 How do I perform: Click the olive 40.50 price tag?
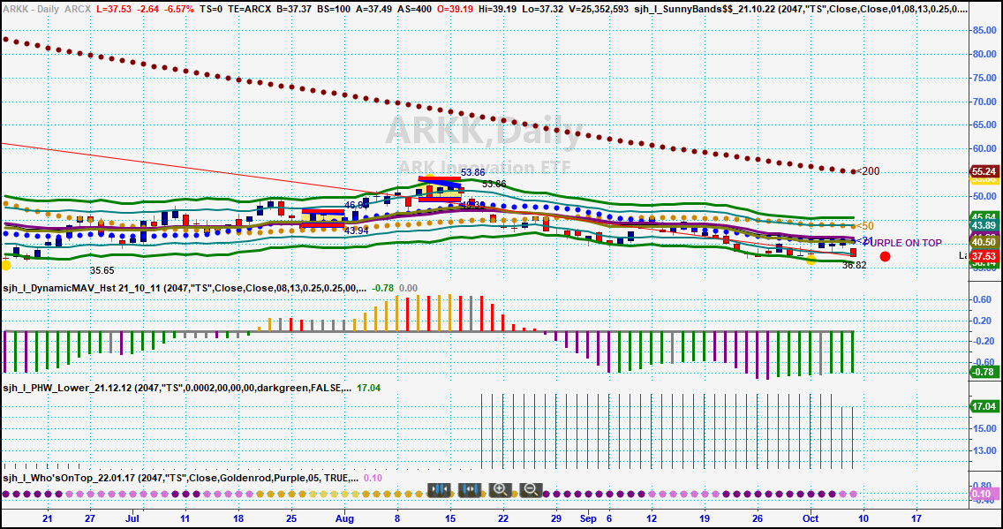(x=983, y=243)
